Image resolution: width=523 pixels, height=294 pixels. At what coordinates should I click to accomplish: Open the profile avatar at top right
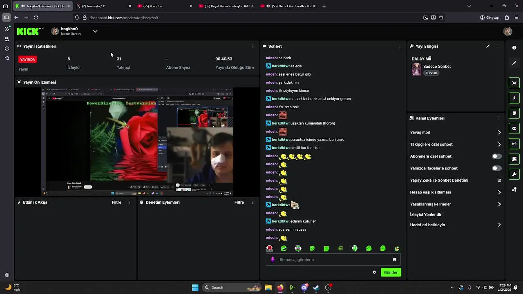pos(507,31)
